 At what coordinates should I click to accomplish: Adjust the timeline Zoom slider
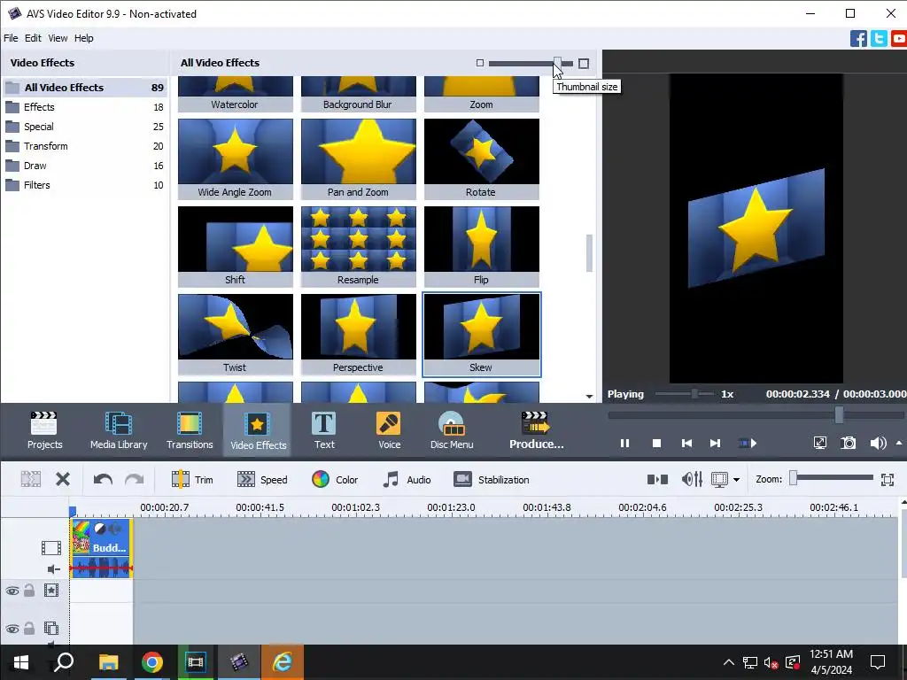point(794,477)
